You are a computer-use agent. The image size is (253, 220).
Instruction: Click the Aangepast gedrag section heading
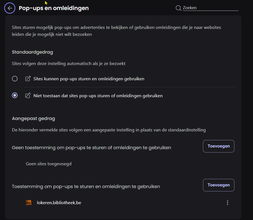33,118
